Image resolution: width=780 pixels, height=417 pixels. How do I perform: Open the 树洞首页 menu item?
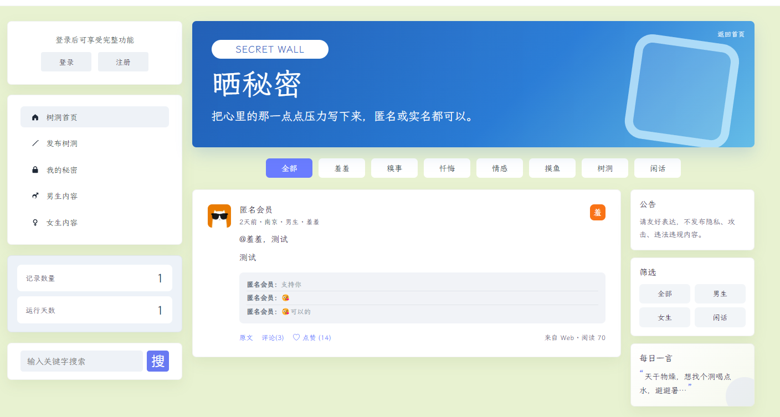coord(95,117)
